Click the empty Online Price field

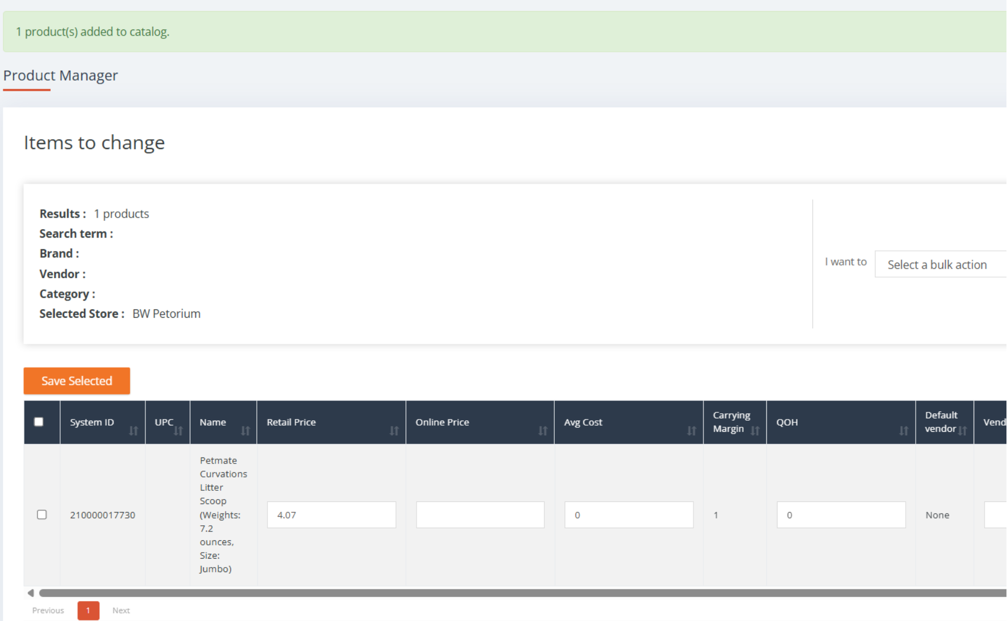(480, 515)
